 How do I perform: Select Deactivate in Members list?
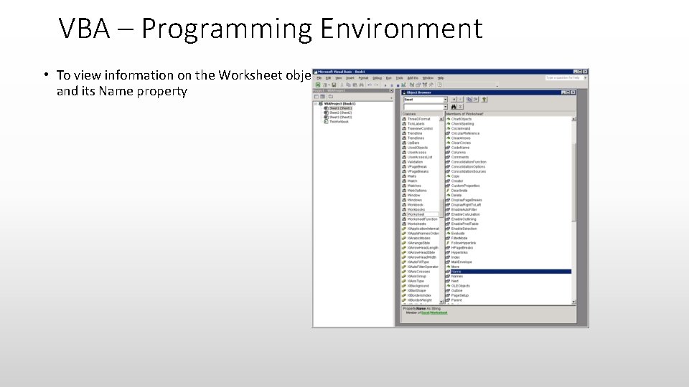[459, 191]
